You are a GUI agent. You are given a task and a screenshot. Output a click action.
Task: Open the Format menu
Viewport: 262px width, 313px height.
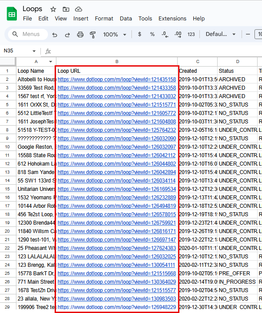104,19
